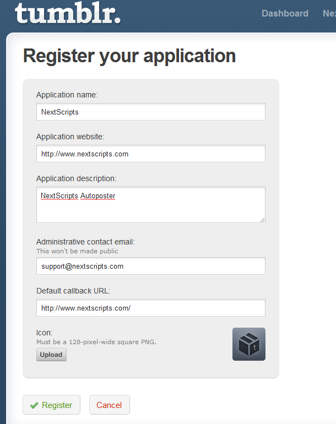This screenshot has height=424, width=336.
Task: Click the Application name label
Action: (67, 95)
